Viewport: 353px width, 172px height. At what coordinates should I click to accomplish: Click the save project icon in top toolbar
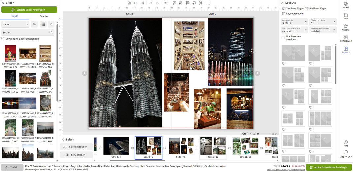(129, 3)
